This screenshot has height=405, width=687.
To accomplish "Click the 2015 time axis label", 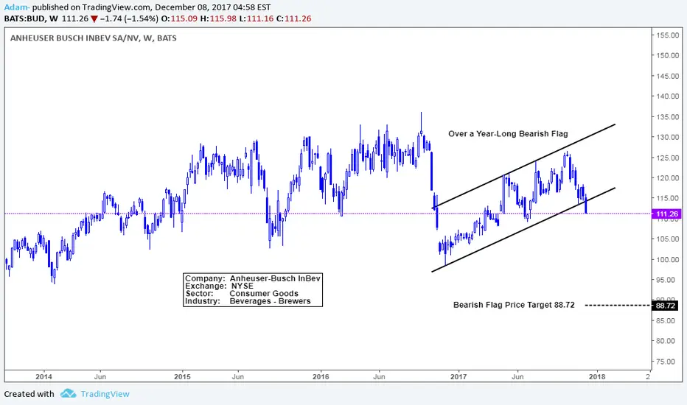I will [182, 376].
